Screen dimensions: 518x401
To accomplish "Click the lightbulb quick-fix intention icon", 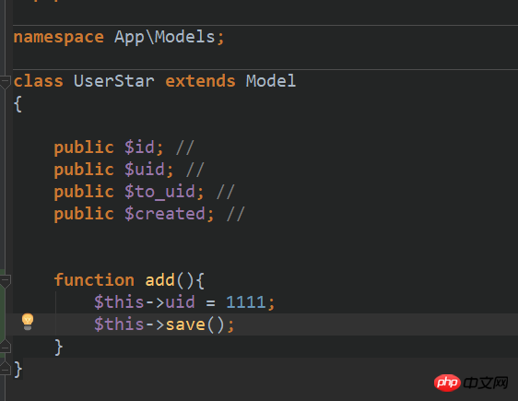I will click(x=28, y=322).
